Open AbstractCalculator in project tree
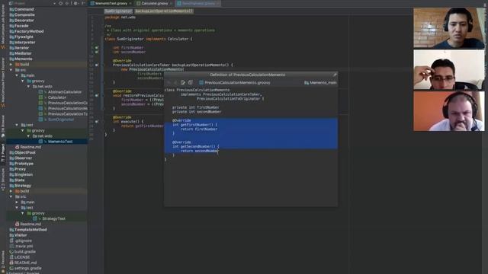The height and width of the screenshot is (274, 488). (x=65, y=92)
